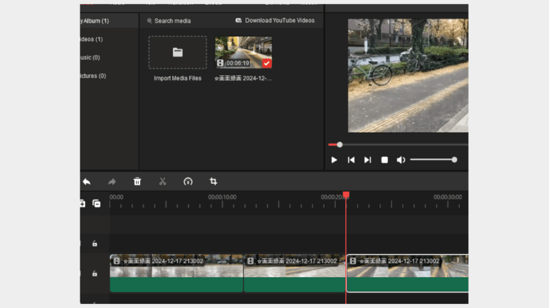
Task: Click the red checkmark on video thumbnail
Action: (267, 63)
